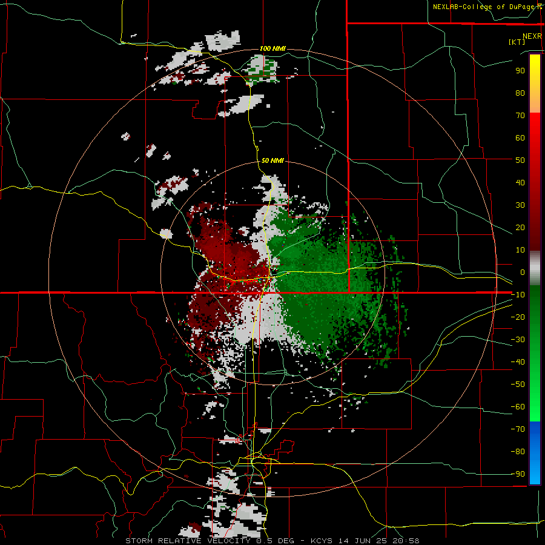The image size is (545, 545).
Task: Click the -90 value on the velocity scale
Action: (518, 474)
